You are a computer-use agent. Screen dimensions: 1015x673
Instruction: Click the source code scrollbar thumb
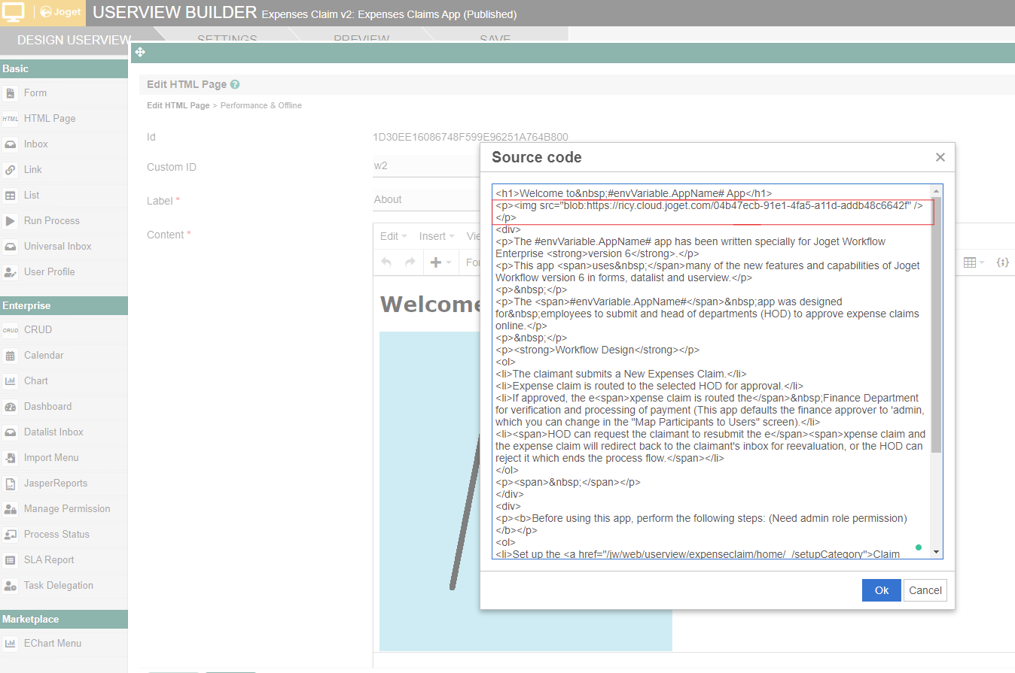936,323
